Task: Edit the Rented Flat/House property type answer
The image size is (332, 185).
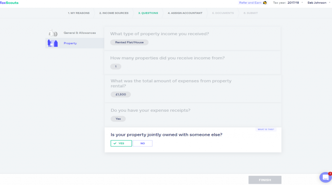Action: [x=129, y=42]
